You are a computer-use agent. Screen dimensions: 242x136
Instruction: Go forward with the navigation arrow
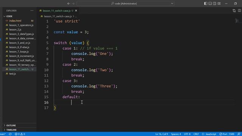73,3
